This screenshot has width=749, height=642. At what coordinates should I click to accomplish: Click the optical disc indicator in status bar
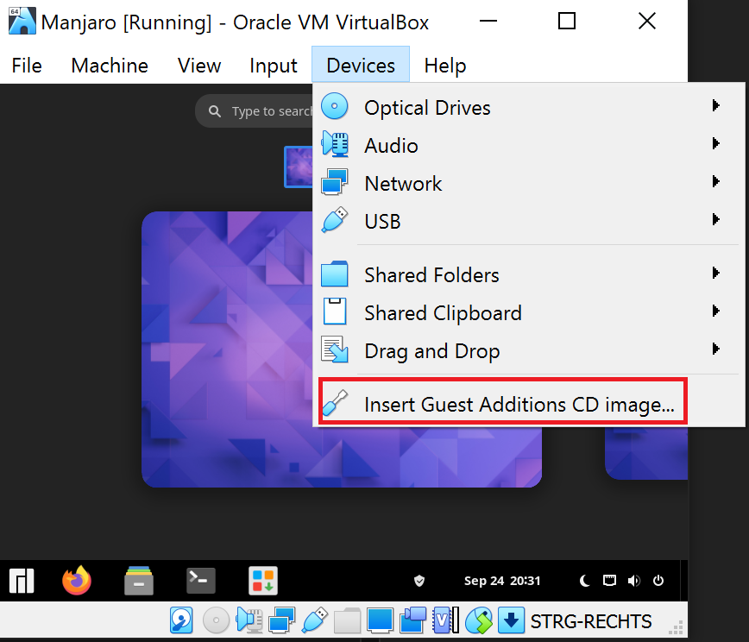tap(216, 620)
